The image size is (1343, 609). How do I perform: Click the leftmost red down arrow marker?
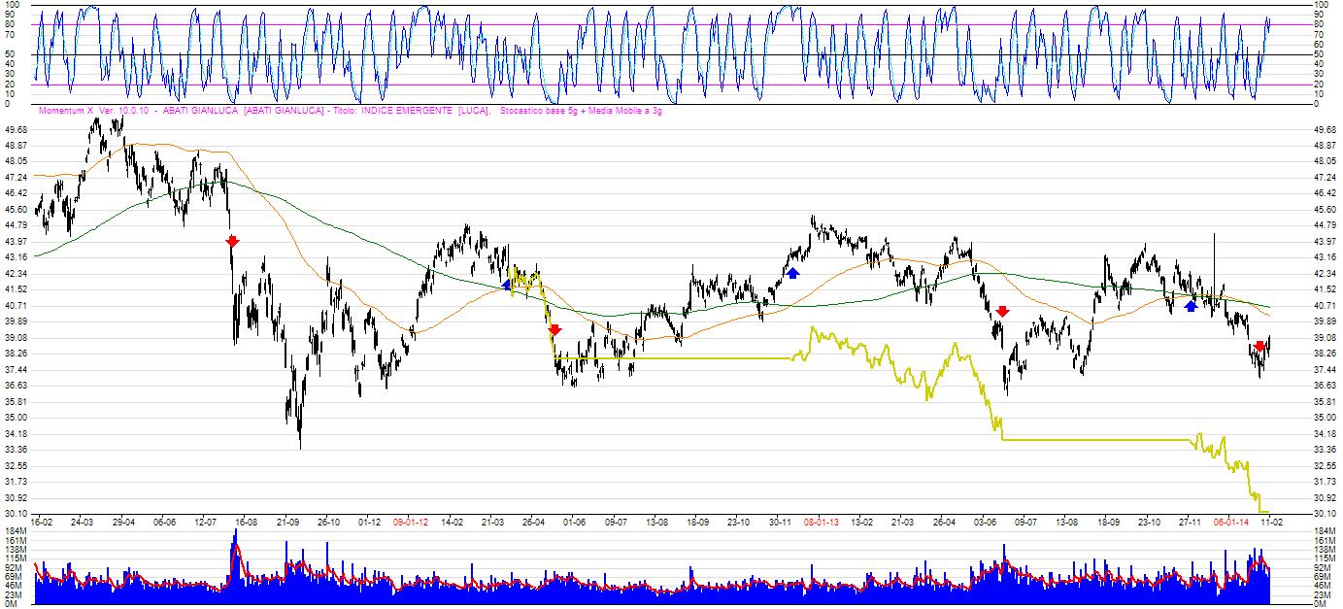pyautogui.click(x=232, y=241)
